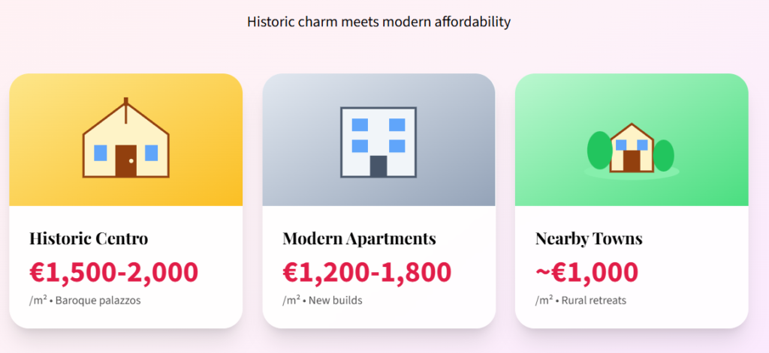Image resolution: width=769 pixels, height=353 pixels.
Task: Click the left green tree beside the cottage
Action: (599, 151)
